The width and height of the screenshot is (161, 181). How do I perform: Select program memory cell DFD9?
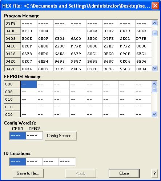click(62, 69)
